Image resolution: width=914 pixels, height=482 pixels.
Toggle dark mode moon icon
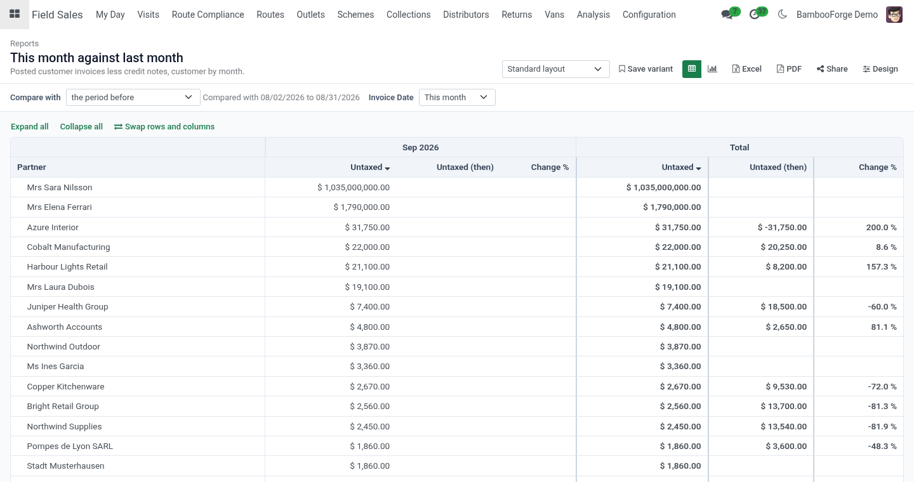point(782,14)
